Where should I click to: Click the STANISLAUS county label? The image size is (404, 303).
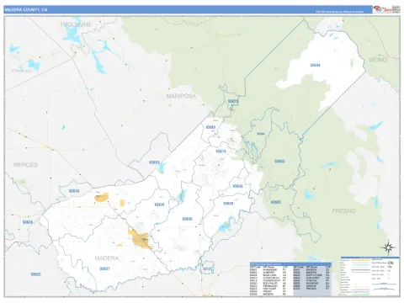(x=22, y=71)
